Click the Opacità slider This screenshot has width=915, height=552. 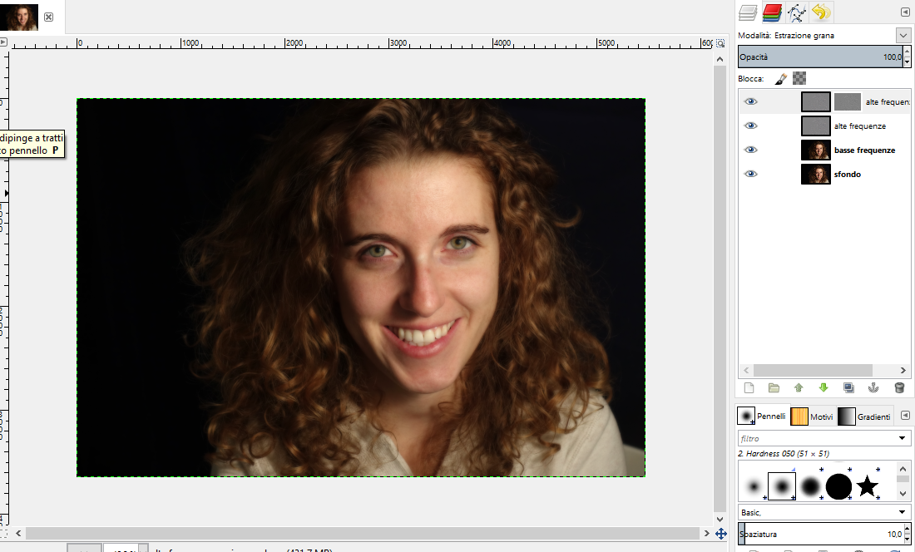pos(819,57)
